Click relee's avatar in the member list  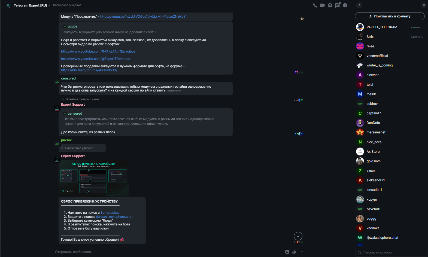360,46
